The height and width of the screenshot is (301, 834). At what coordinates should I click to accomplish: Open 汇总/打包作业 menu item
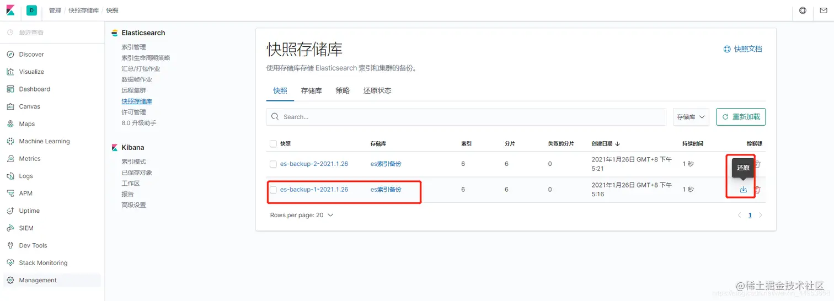coord(141,69)
